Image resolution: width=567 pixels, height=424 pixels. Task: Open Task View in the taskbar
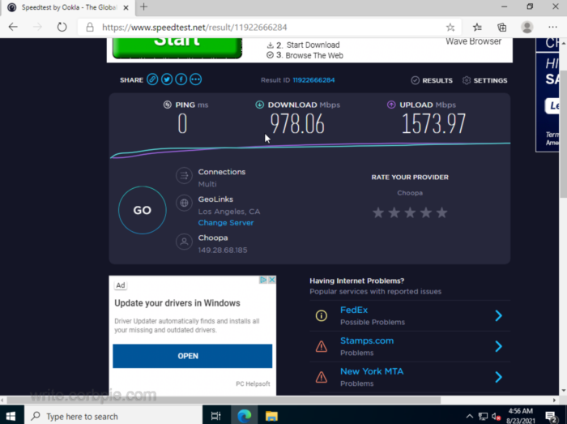coord(216,417)
